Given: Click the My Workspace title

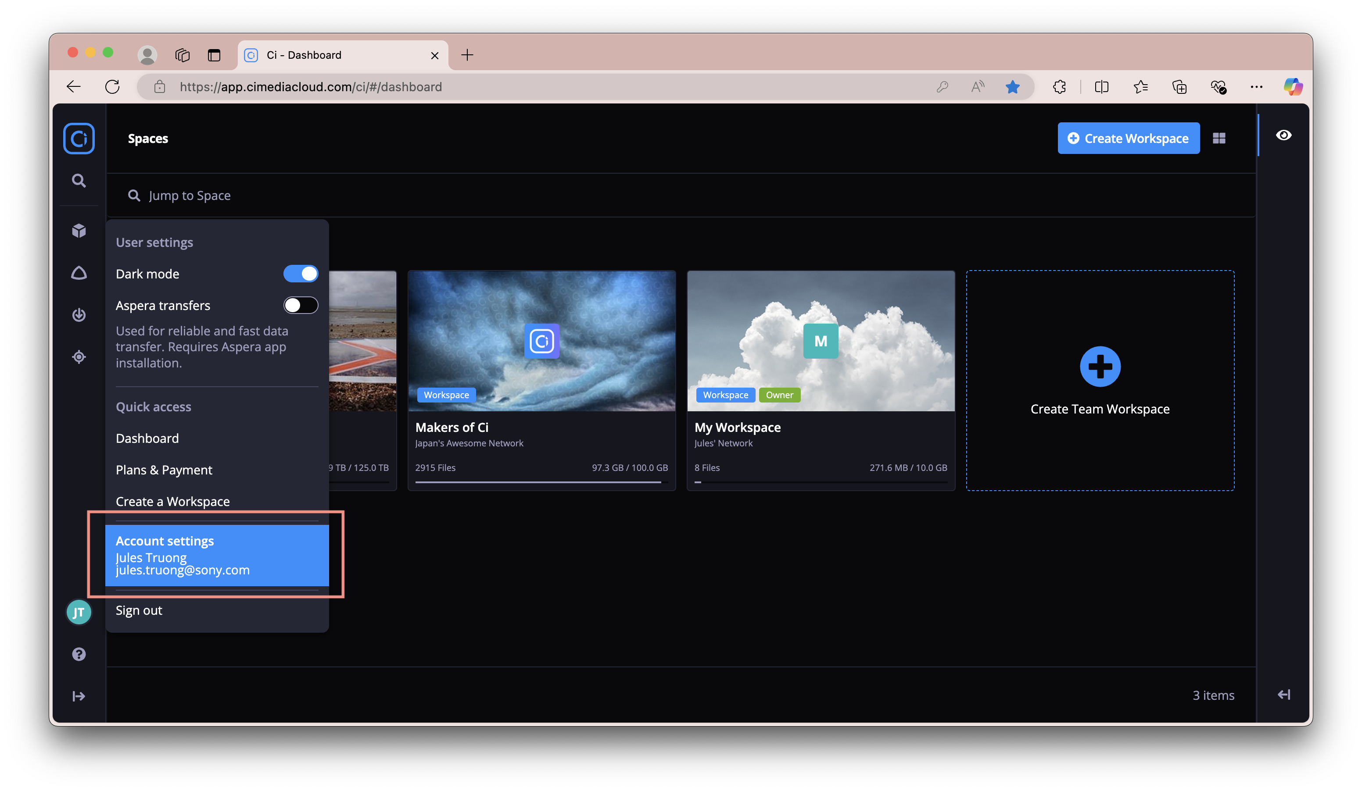Looking at the screenshot, I should point(738,428).
